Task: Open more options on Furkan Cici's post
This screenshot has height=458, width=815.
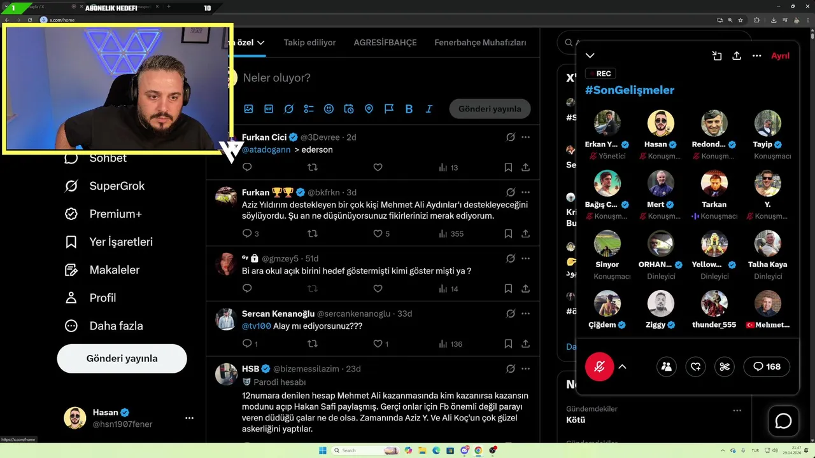Action: coord(525,137)
